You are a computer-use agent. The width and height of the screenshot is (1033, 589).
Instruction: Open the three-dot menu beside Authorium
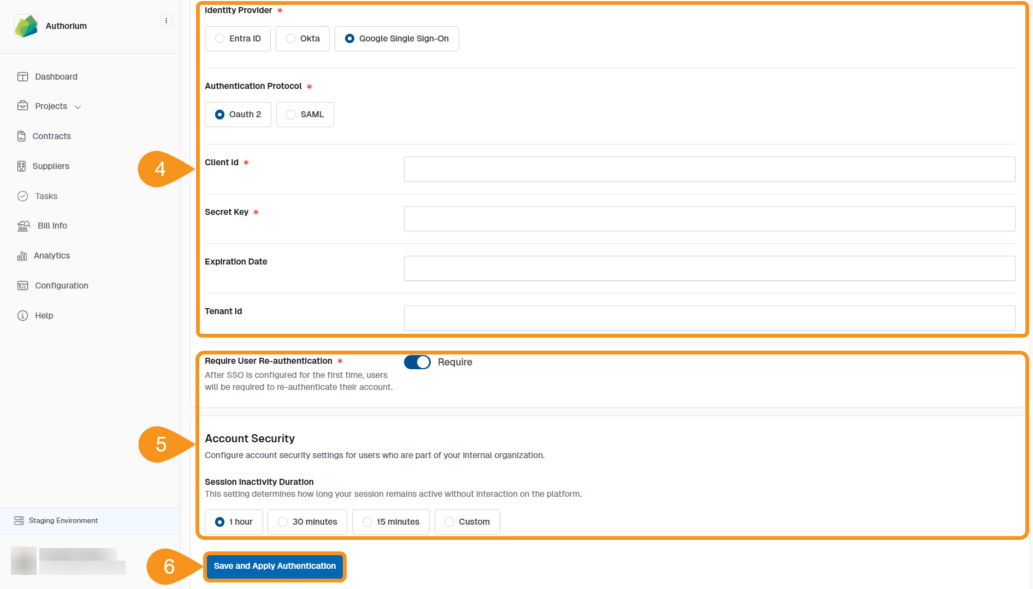pos(166,21)
